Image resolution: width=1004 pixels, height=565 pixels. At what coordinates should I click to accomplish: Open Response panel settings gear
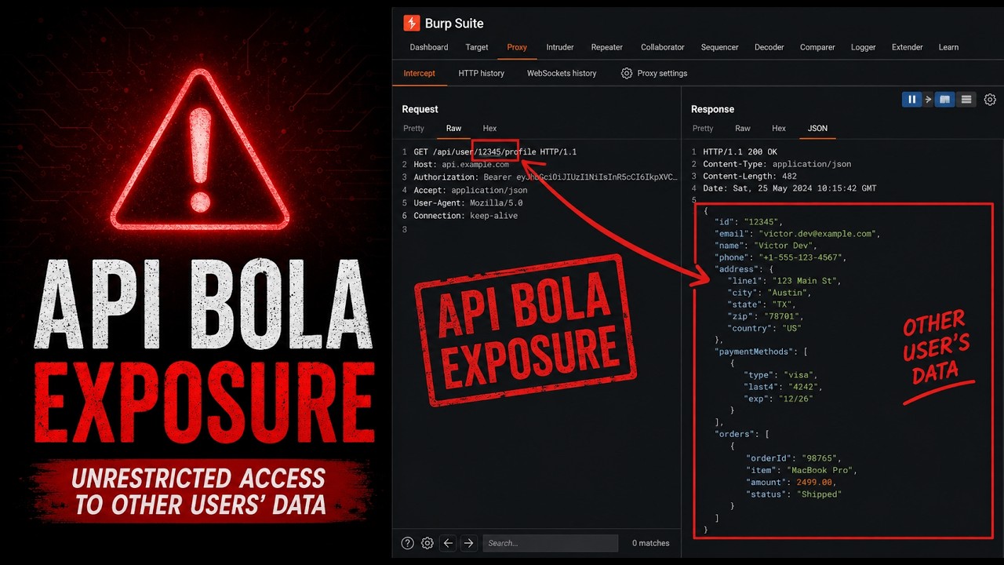990,100
